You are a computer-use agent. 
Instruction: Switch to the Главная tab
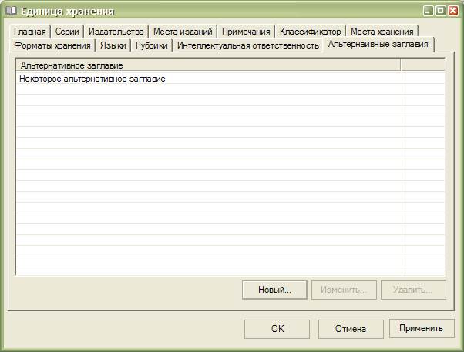pos(30,32)
